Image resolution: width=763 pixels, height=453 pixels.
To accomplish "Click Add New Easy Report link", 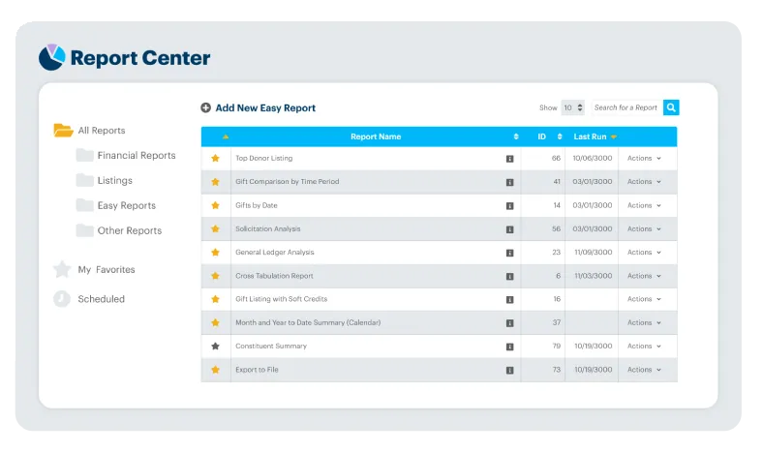I will pos(265,108).
